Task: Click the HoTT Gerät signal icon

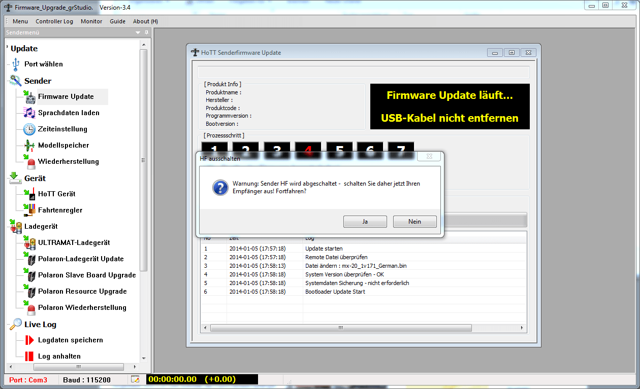Action: [29, 194]
